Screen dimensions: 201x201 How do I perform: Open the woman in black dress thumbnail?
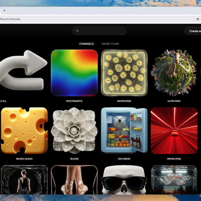[24, 180]
